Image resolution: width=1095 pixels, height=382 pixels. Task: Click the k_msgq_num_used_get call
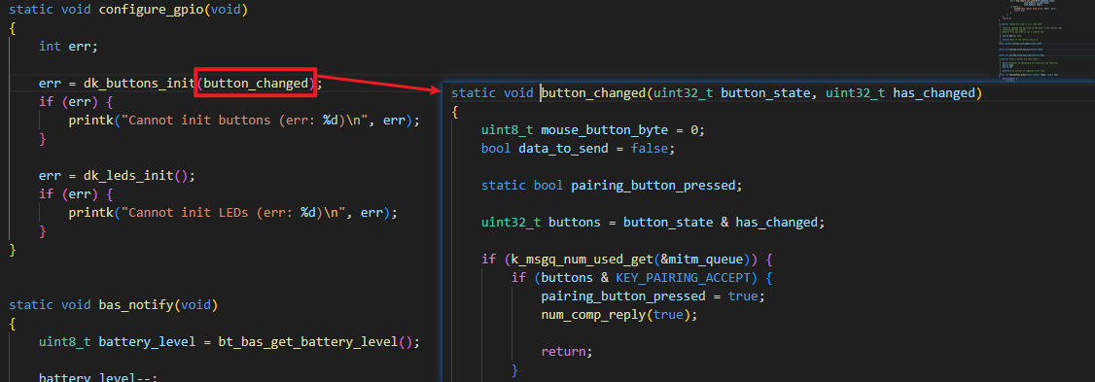pos(580,260)
